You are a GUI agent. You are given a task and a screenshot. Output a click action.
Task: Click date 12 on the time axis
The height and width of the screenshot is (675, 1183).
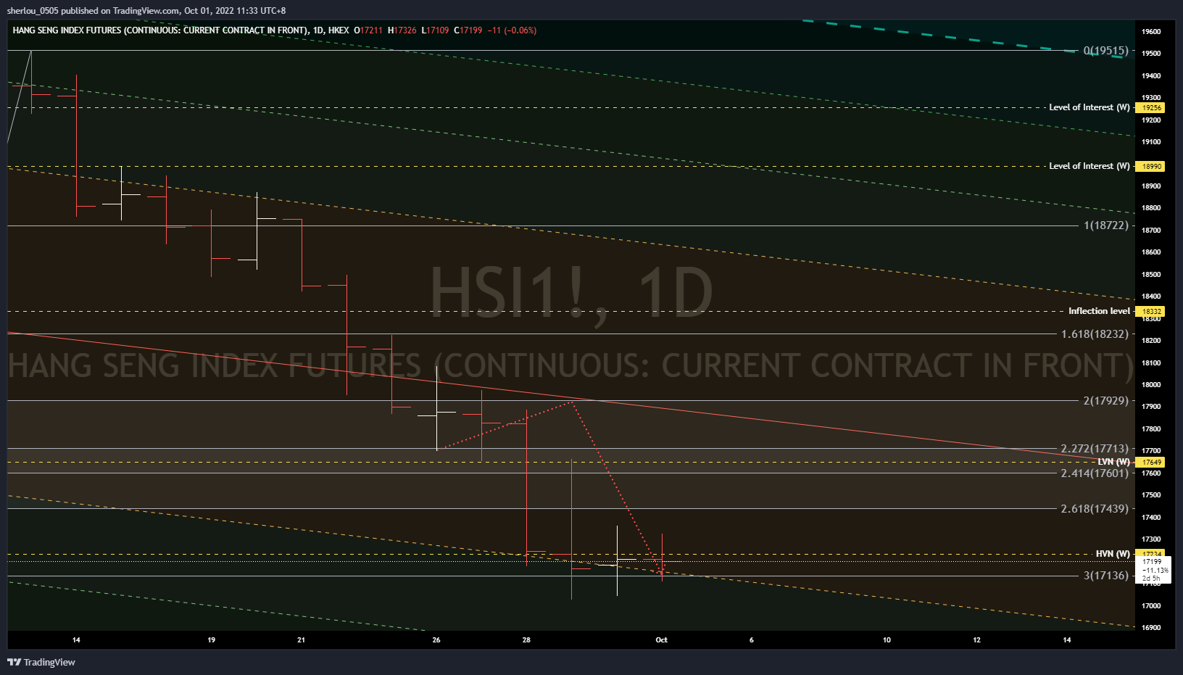[x=976, y=640]
